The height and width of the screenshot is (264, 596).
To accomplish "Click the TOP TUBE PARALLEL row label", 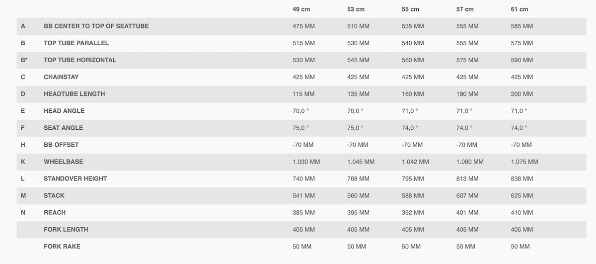I will click(x=76, y=43).
